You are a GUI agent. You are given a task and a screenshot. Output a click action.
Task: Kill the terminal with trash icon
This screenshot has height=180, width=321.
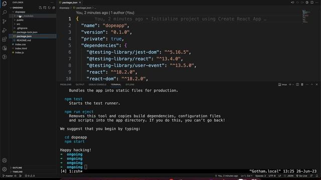pos(302,84)
